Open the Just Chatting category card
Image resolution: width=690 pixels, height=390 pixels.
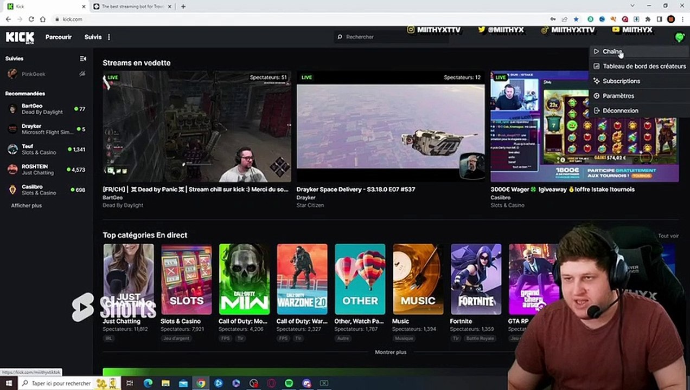pyautogui.click(x=129, y=279)
